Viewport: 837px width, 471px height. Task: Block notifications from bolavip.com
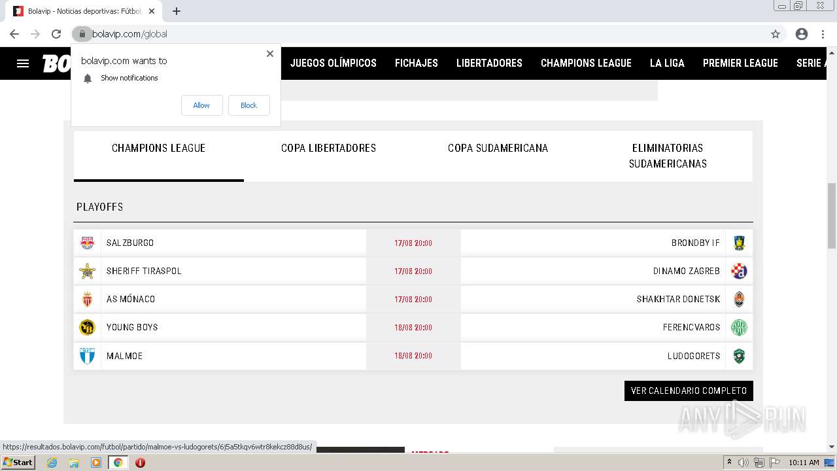tap(248, 105)
